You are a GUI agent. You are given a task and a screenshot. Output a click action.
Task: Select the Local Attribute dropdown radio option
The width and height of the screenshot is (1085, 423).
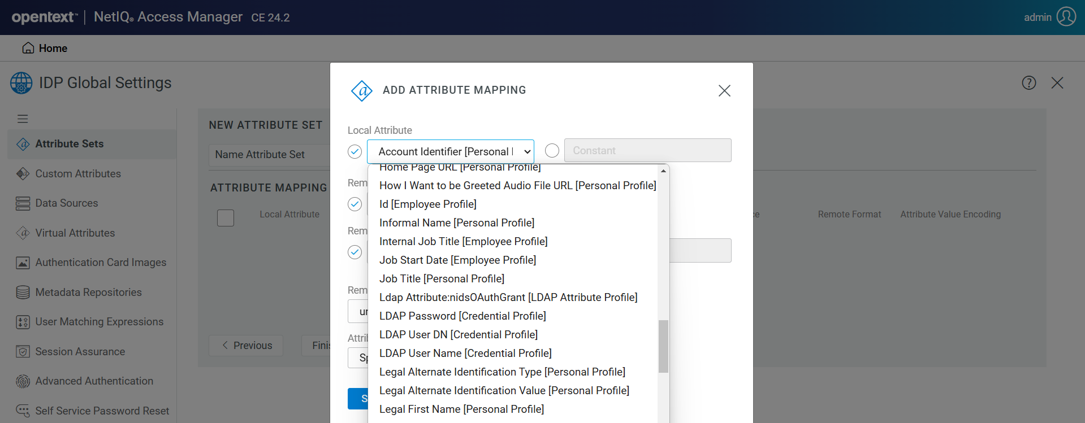coord(355,151)
